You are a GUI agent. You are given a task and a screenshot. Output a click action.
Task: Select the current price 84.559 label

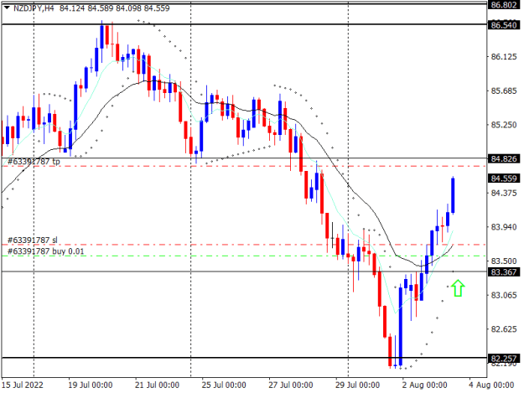pos(504,178)
